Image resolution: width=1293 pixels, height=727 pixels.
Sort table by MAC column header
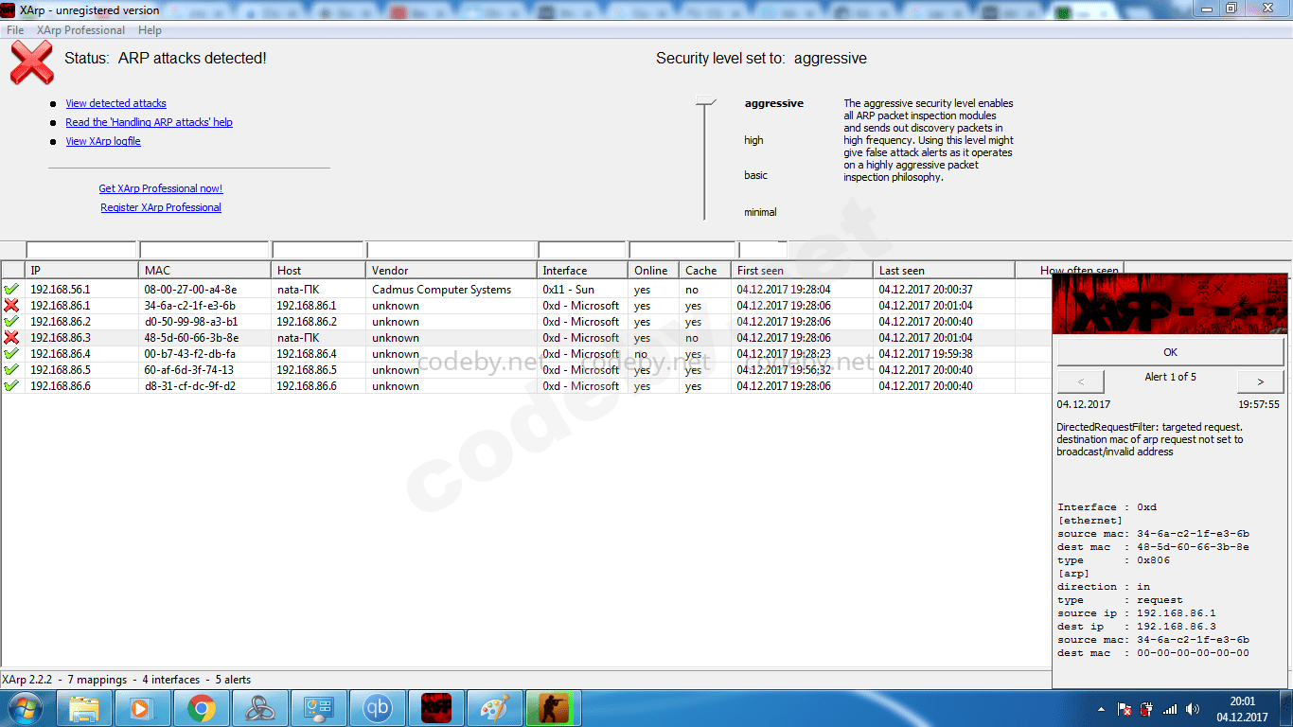(x=204, y=271)
